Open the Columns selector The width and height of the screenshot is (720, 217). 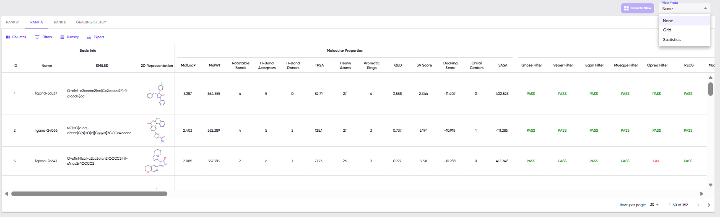coord(16,37)
